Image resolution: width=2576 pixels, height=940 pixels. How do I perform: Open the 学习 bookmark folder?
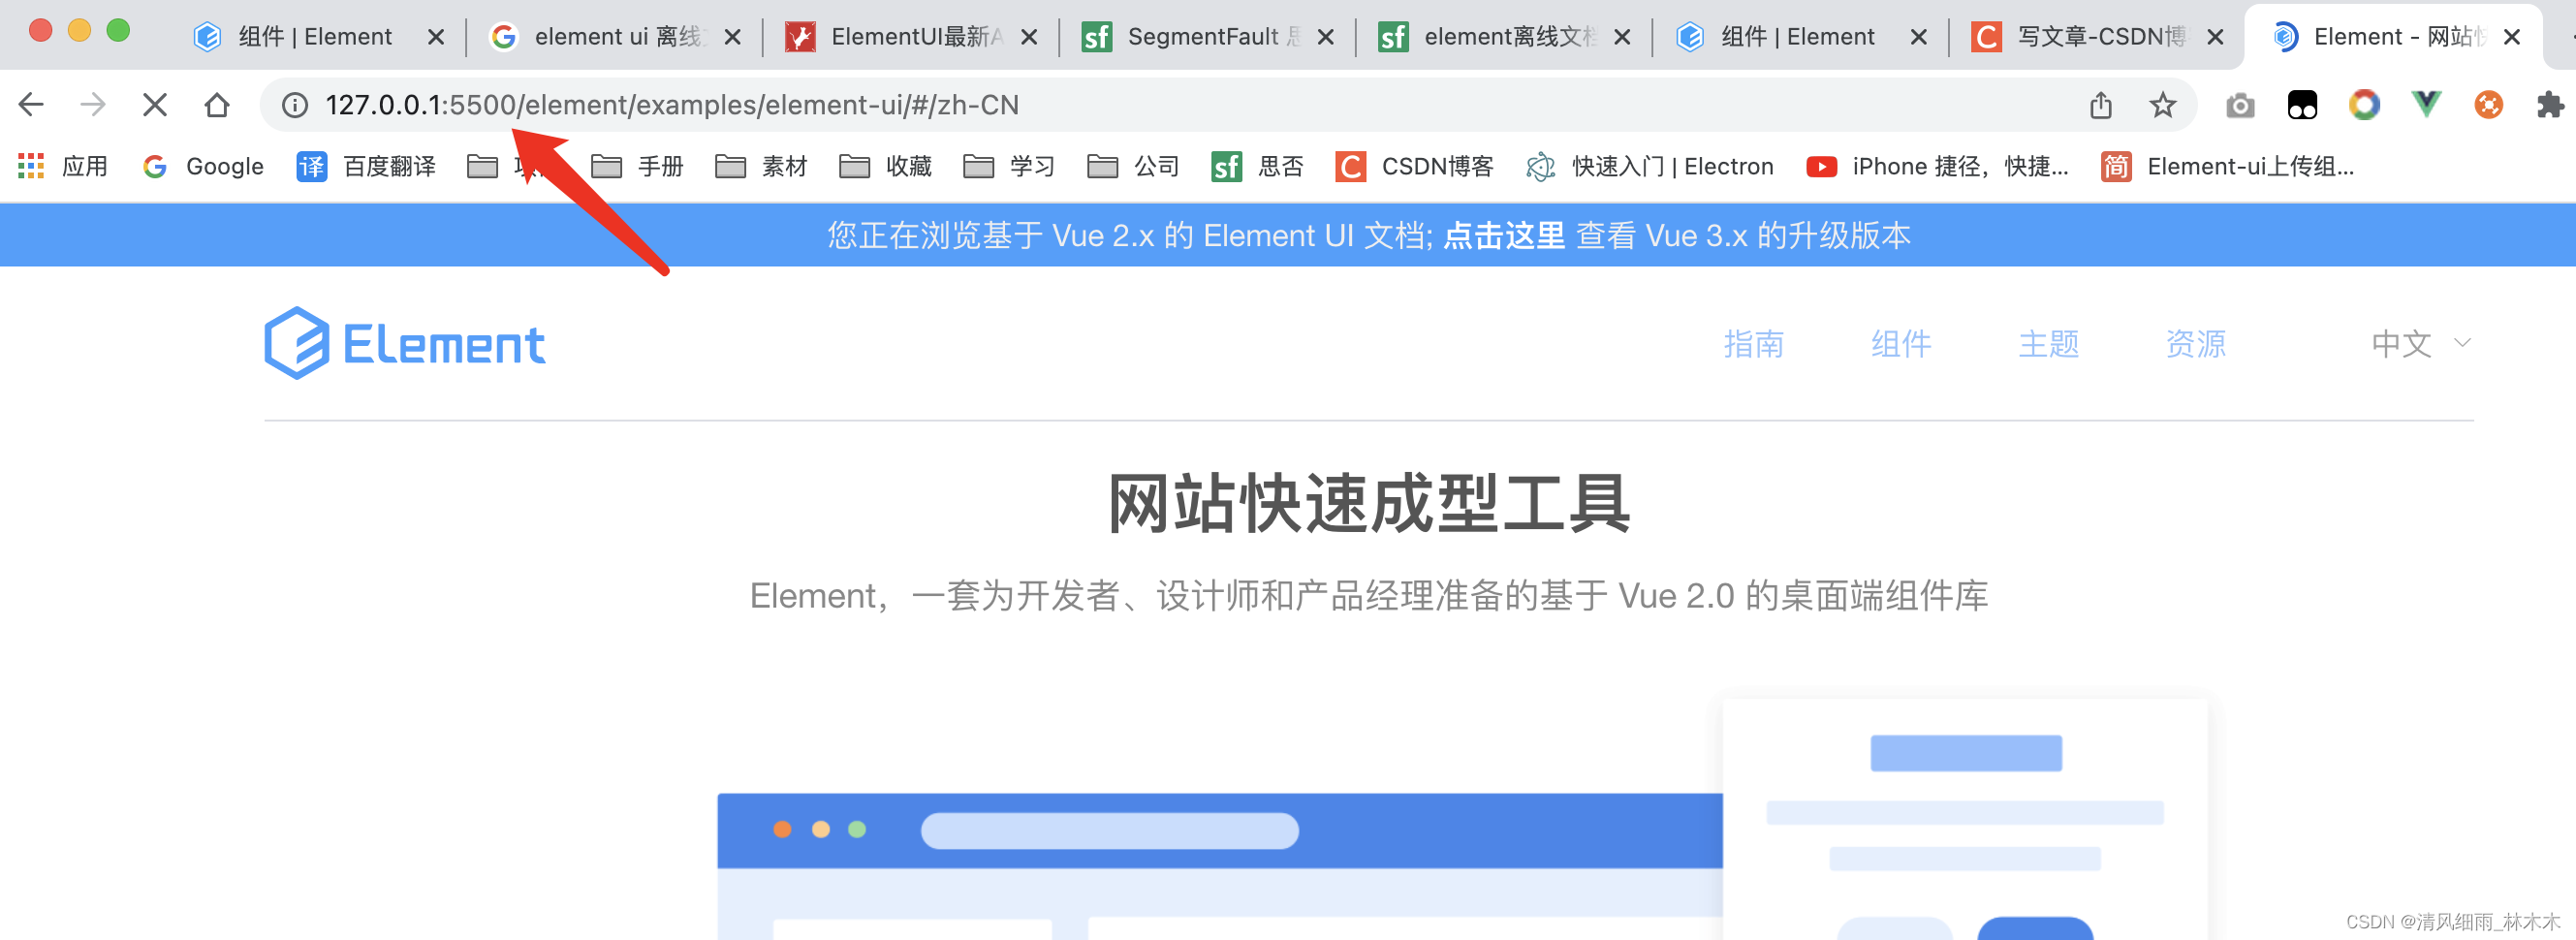point(1009,166)
